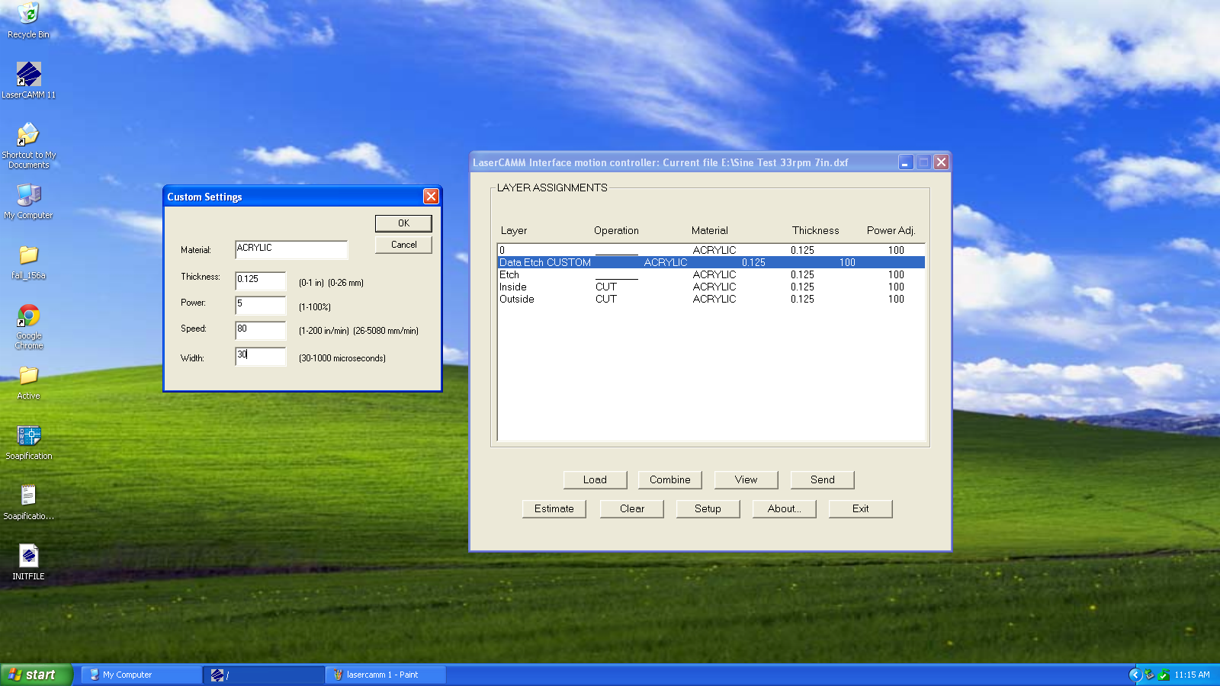Screen dimensions: 1220x686
Task: Close the LaserCAMM Interface window
Action: coord(941,162)
